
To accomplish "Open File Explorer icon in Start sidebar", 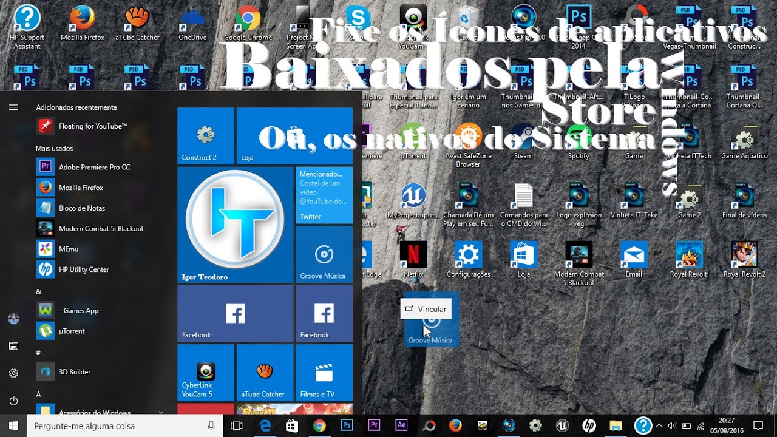I will [13, 346].
